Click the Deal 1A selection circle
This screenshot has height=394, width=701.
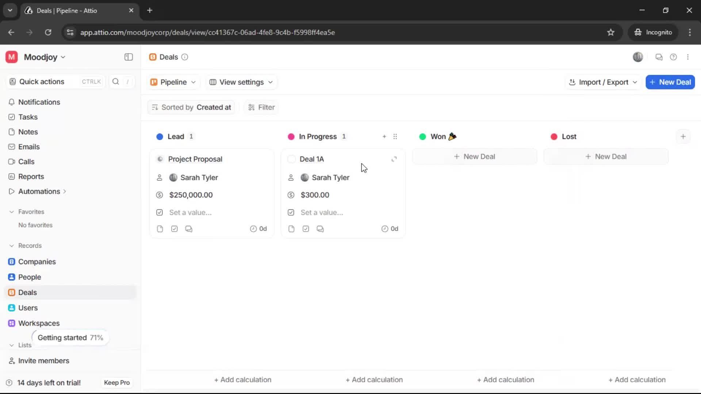click(x=291, y=159)
